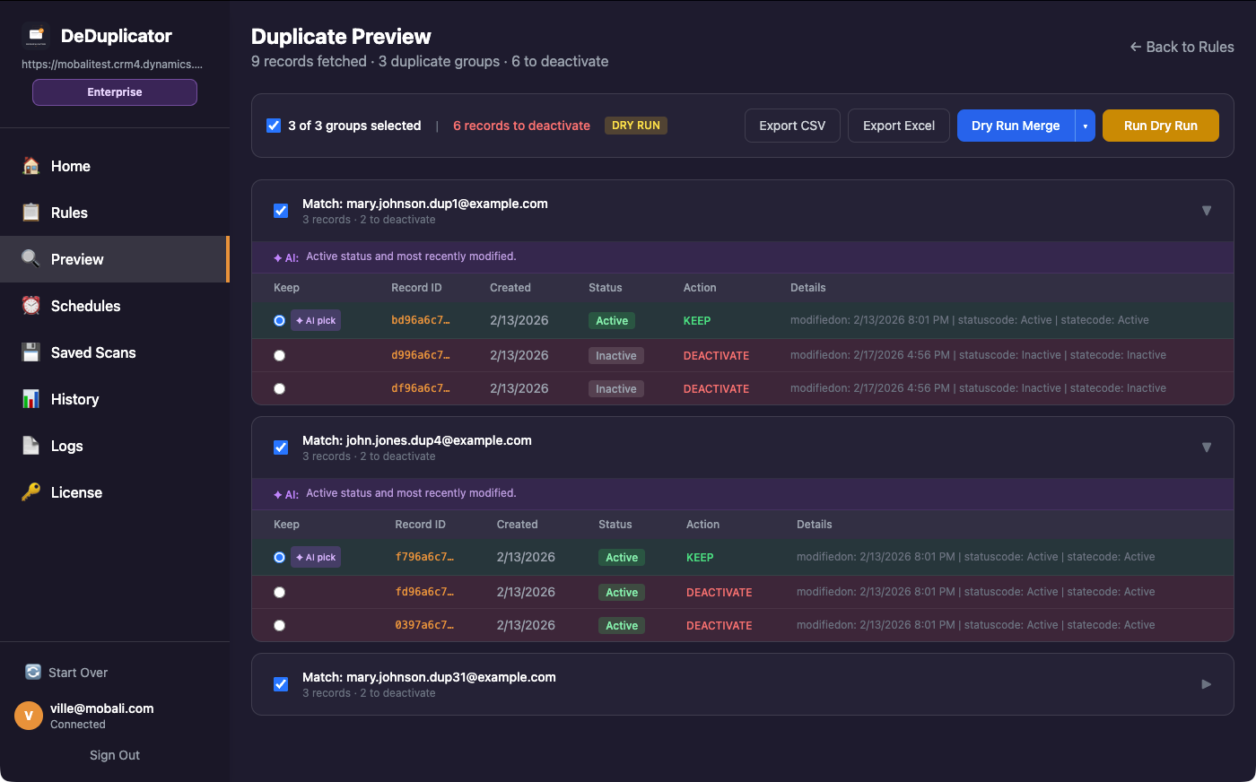Viewport: 1256px width, 782px height.
Task: Click the DeDuplicator app logo icon
Action: pos(35,36)
